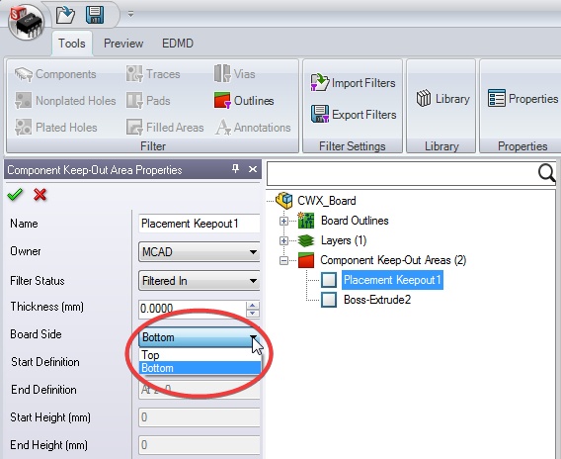Viewport: 561px width, 459px height.
Task: Select Bottom in the Board Side list
Action: click(x=200, y=368)
